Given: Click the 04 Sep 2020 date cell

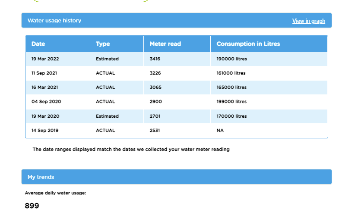Looking at the screenshot, I should 45,102.
